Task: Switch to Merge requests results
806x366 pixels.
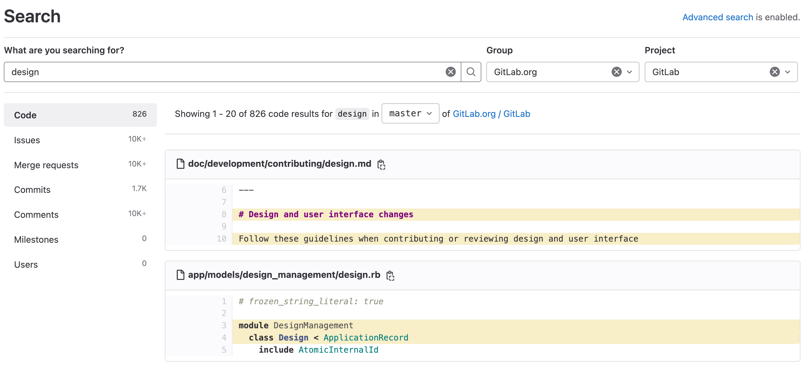Action: coord(46,165)
